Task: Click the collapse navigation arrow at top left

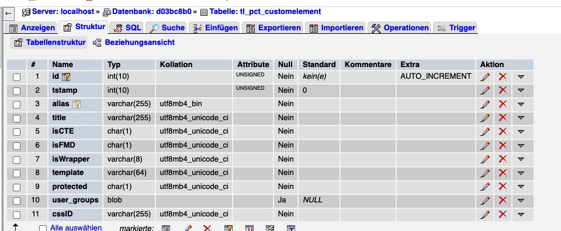Action: pyautogui.click(x=9, y=14)
